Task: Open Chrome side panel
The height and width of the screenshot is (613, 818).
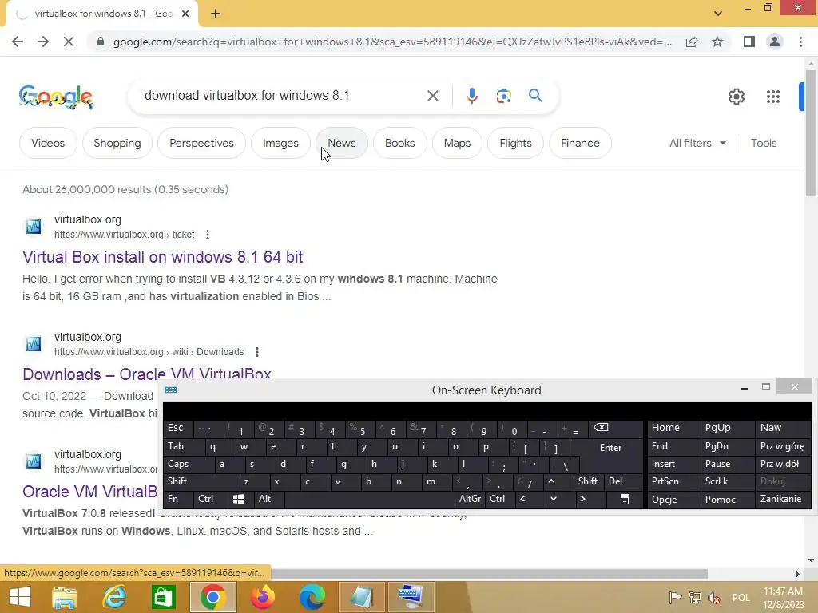Action: pyautogui.click(x=749, y=42)
